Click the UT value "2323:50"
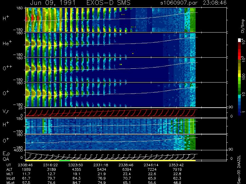246x184 pixels. 76,165
